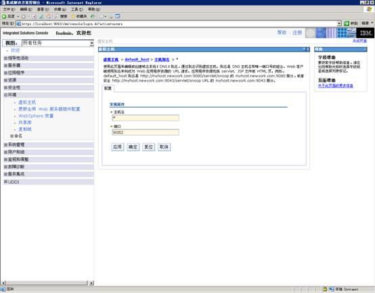Collapse the 环境 tree node
Screen dimensions: 375x293
pos(5,95)
